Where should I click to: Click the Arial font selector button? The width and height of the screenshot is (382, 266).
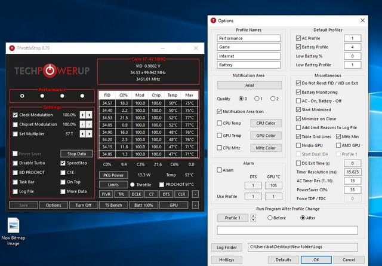[x=249, y=85]
